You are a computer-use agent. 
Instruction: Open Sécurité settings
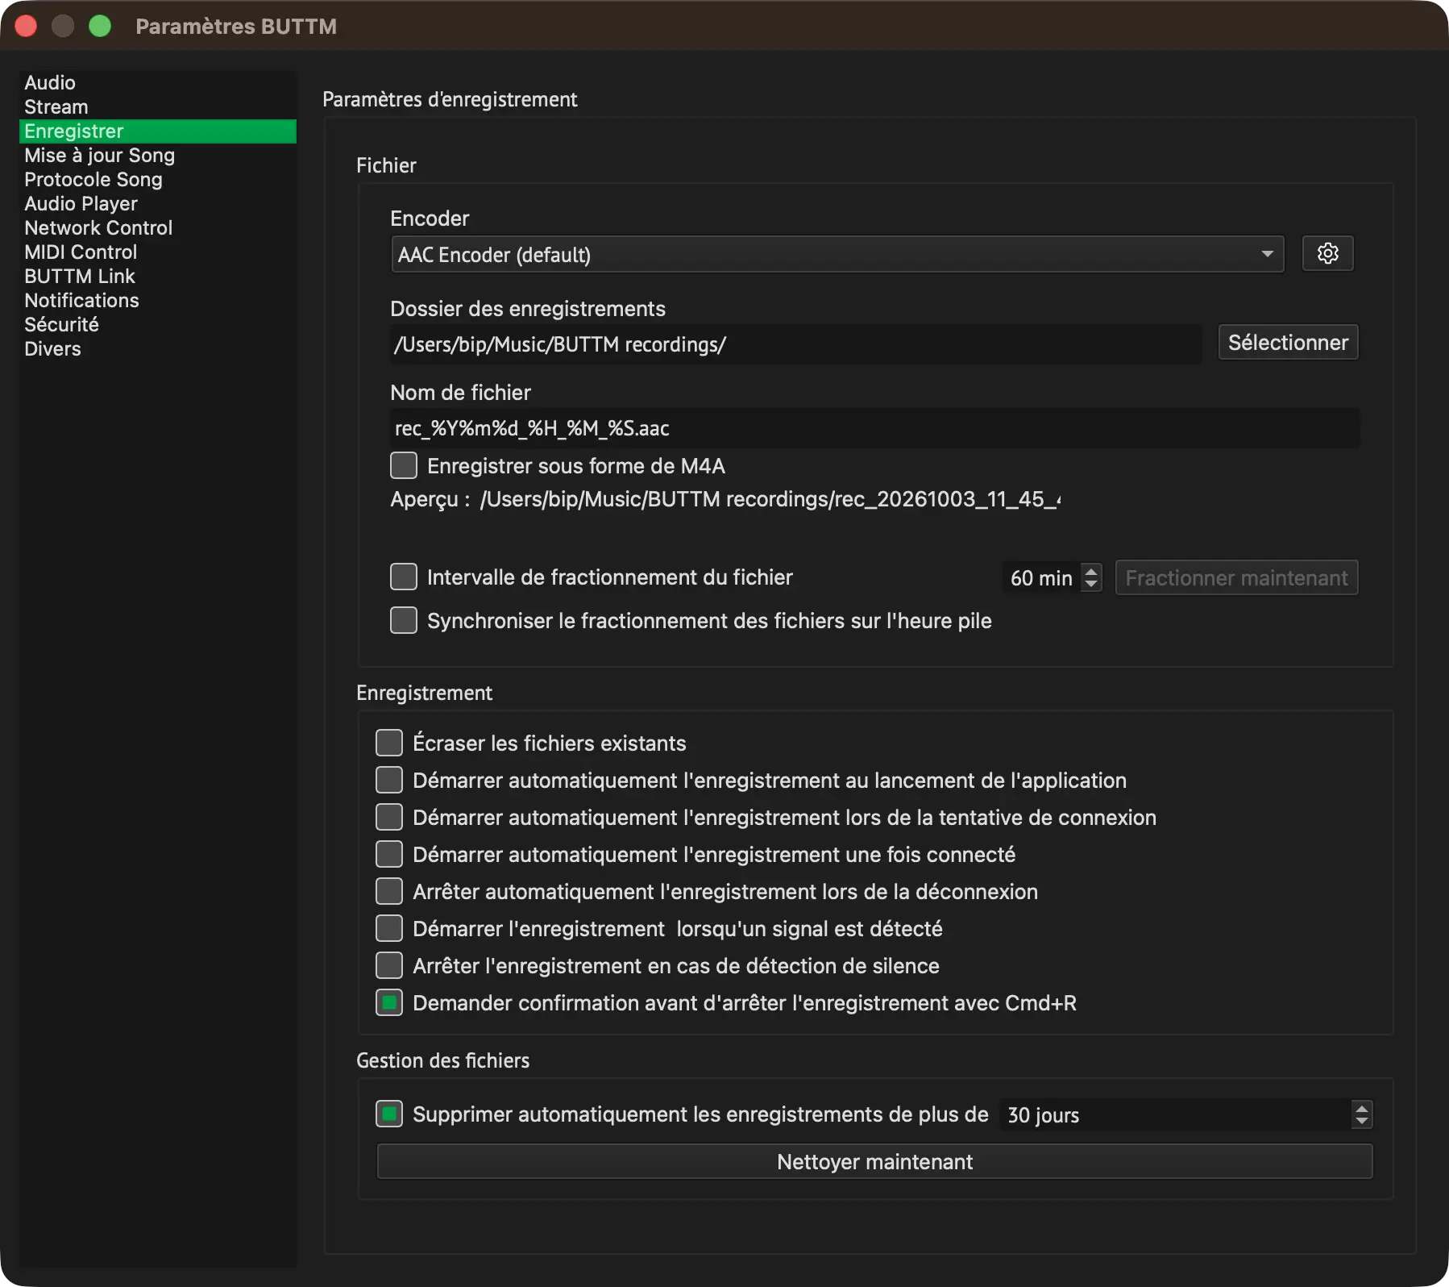click(158, 325)
